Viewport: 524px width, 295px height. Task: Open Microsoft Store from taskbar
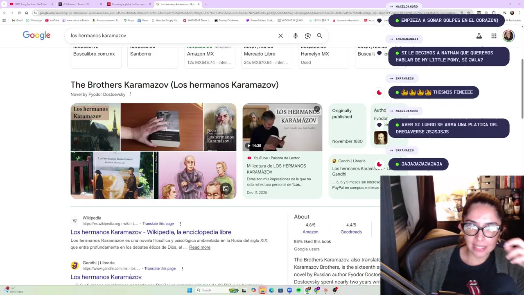tap(280, 290)
